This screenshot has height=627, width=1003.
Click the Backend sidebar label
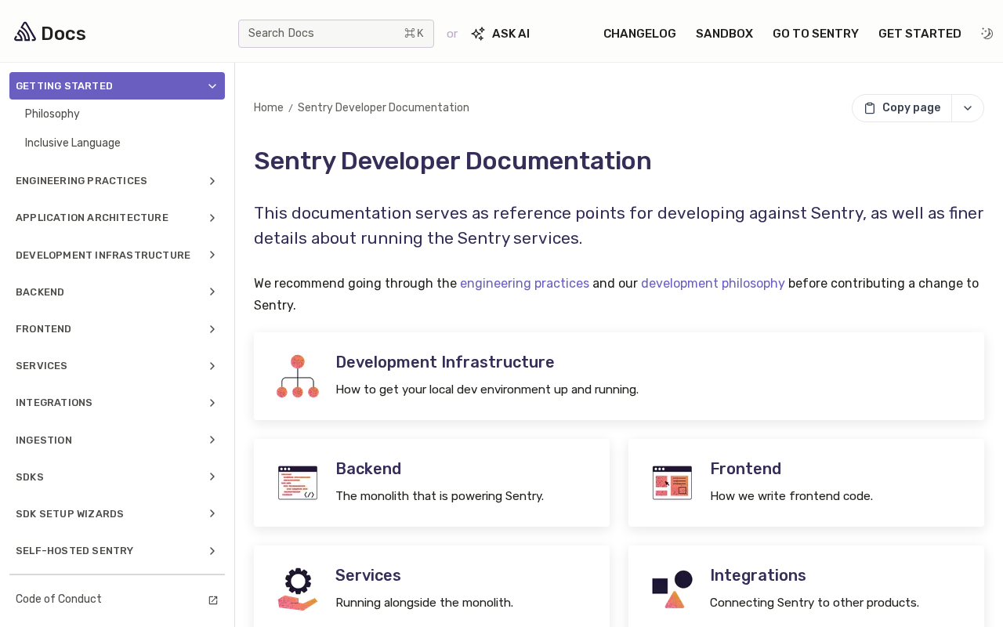click(x=40, y=292)
